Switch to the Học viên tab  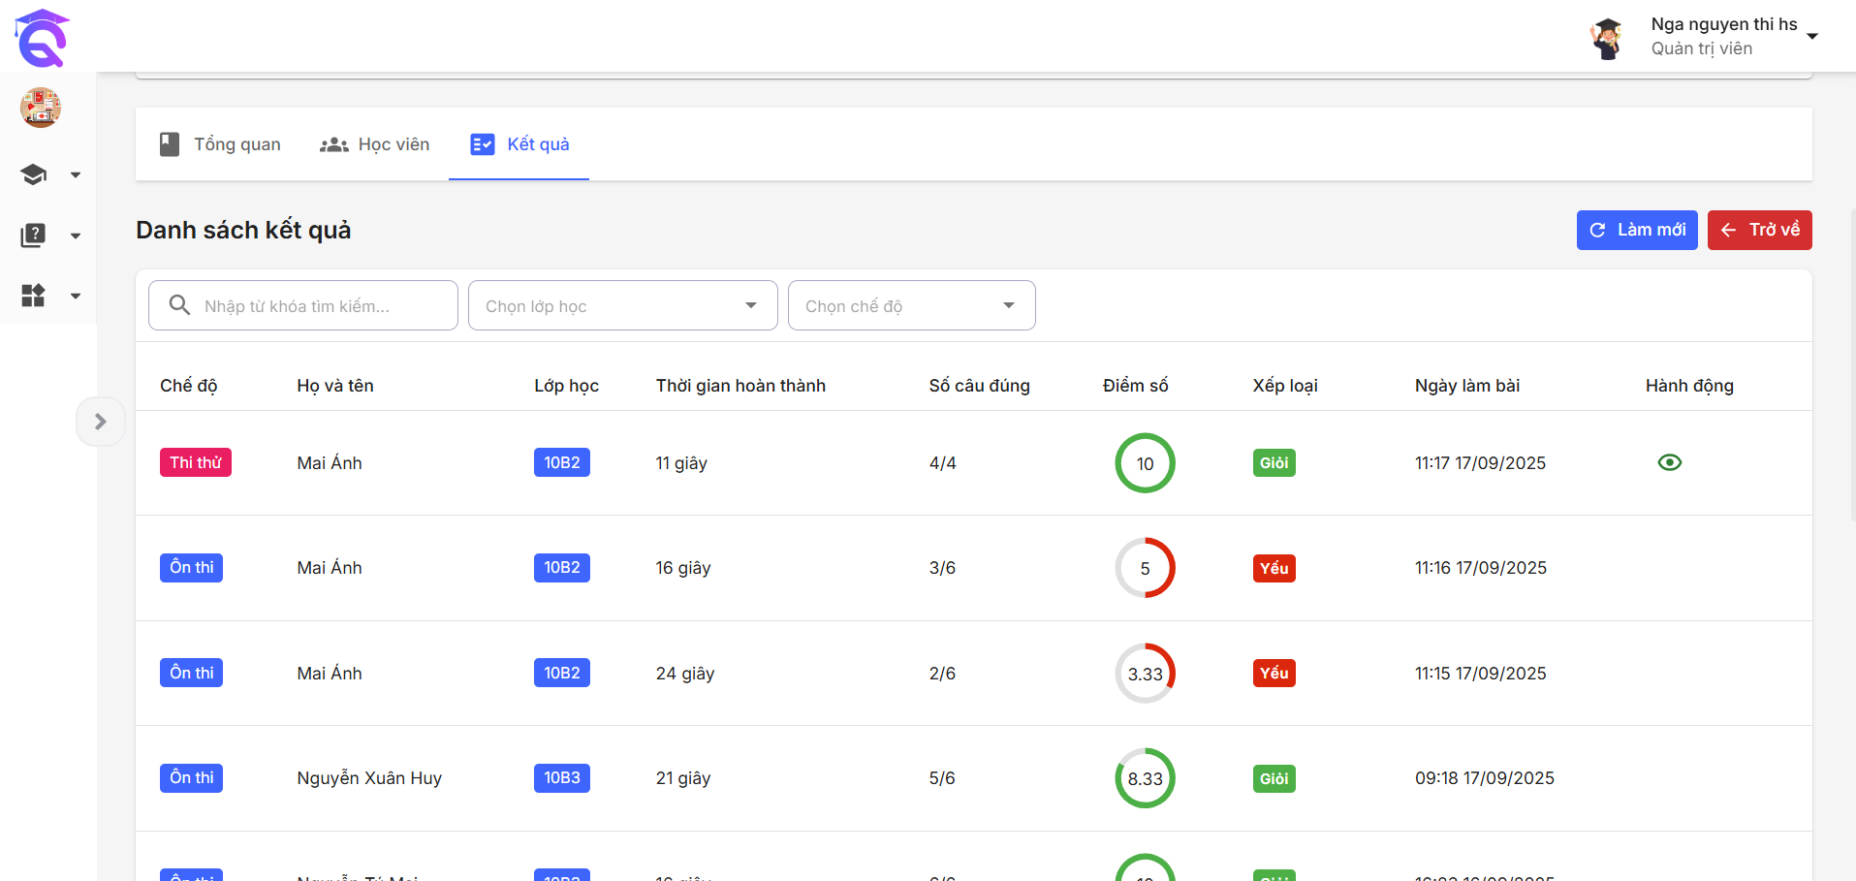pos(374,144)
